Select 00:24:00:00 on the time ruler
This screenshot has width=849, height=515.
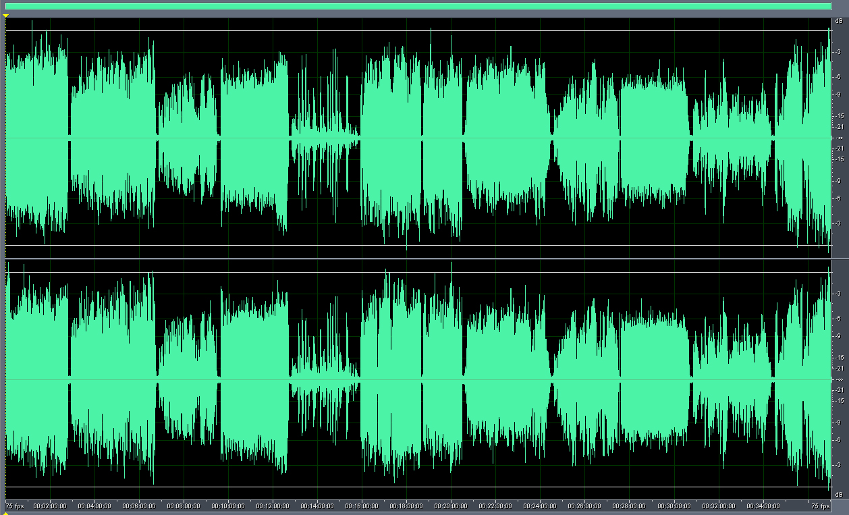coord(540,506)
